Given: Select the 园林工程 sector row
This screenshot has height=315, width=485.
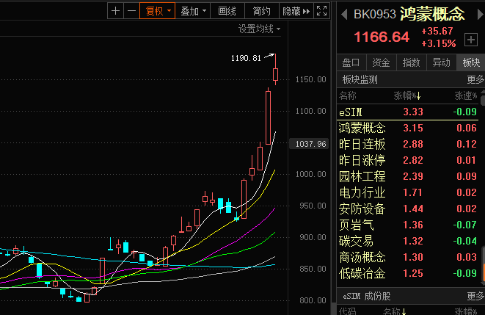Looking at the screenshot, I should click(x=408, y=176).
